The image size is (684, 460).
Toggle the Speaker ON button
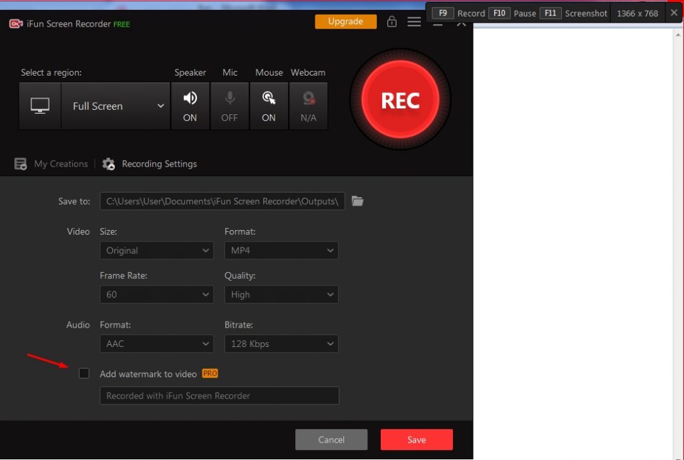190,106
